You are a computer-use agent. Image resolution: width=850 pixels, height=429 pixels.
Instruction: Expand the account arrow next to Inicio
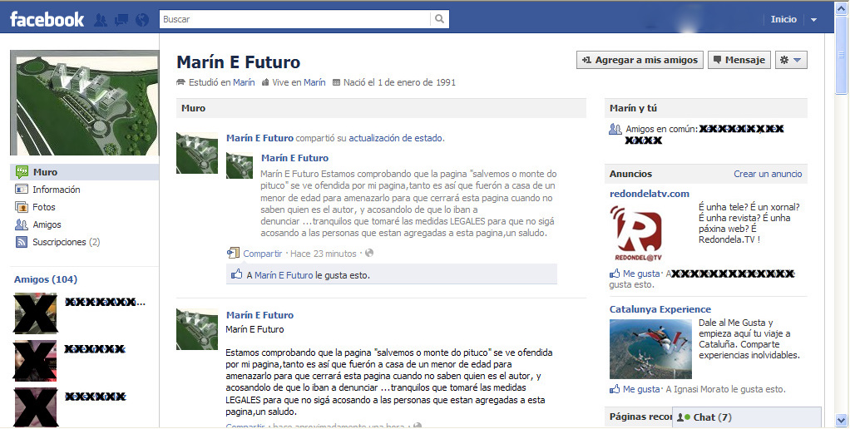[x=813, y=20]
